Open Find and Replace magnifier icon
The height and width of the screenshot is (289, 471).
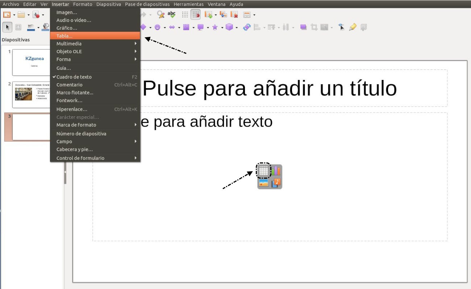(x=161, y=14)
